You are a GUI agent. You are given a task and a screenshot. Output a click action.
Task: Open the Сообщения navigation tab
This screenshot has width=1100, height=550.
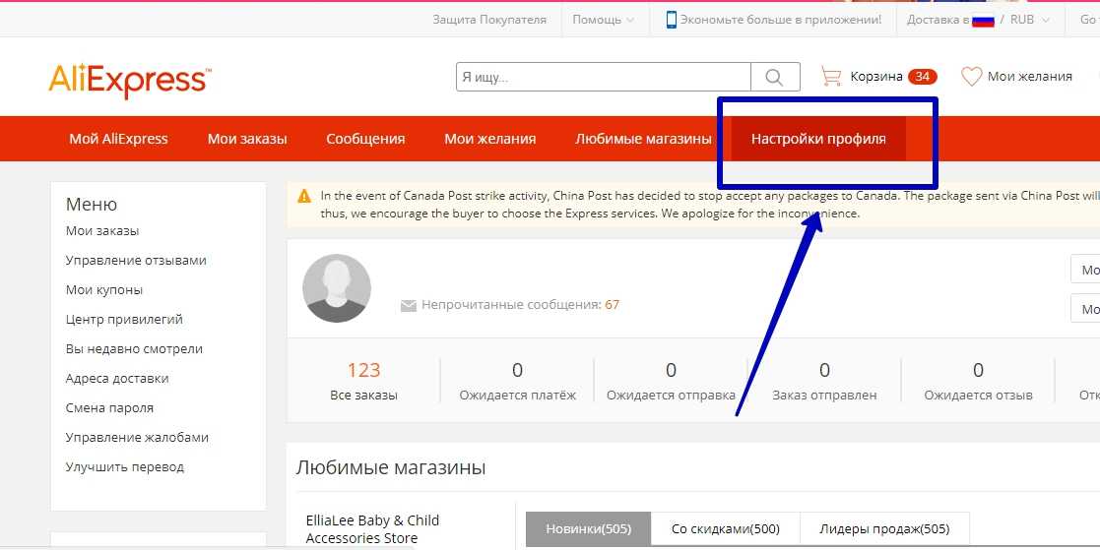[365, 139]
